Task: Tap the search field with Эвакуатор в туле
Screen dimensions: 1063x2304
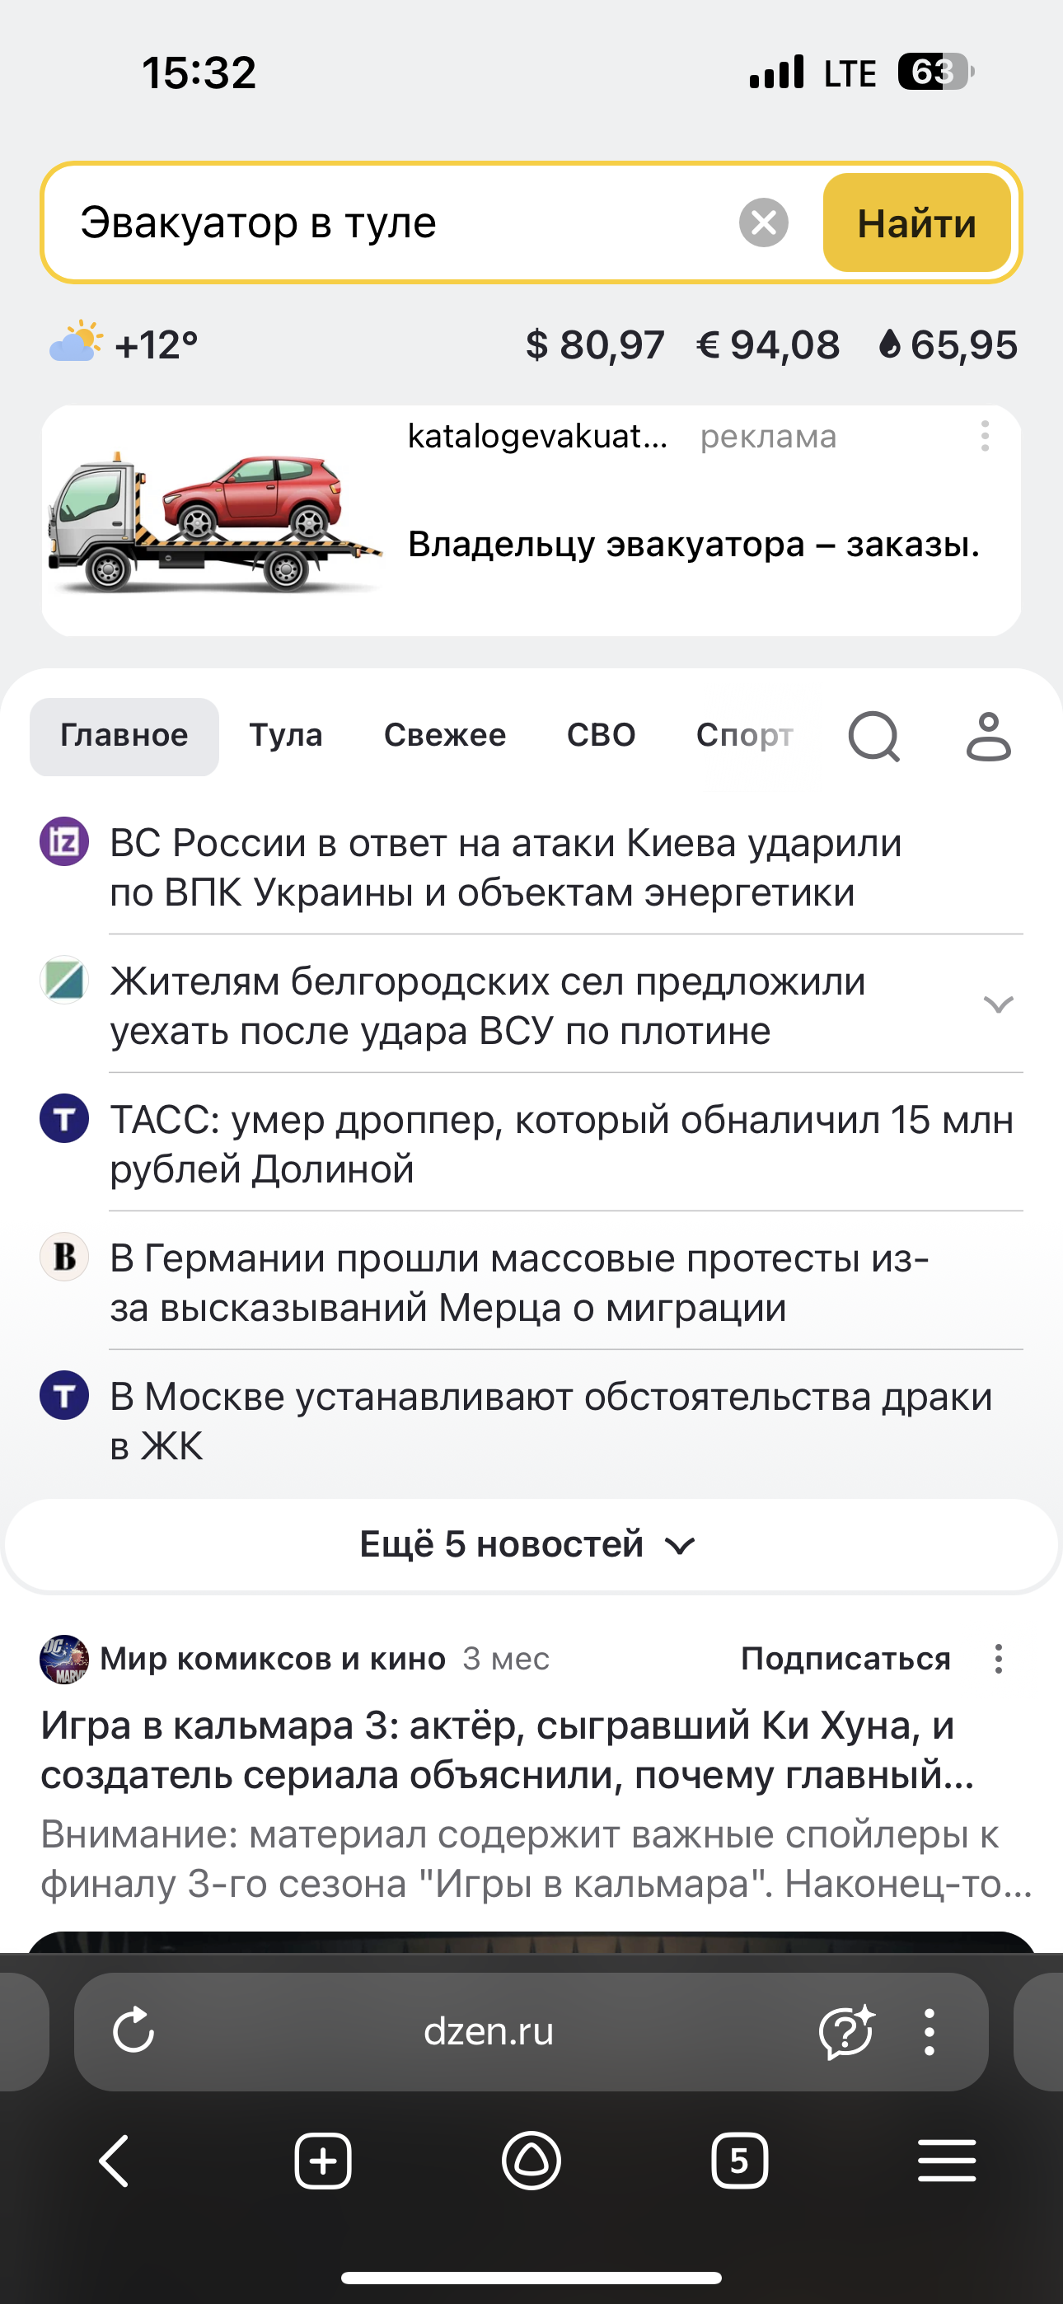Action: click(394, 222)
